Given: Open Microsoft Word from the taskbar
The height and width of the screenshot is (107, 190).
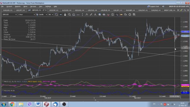Looking at the screenshot, I should click(x=38, y=104).
